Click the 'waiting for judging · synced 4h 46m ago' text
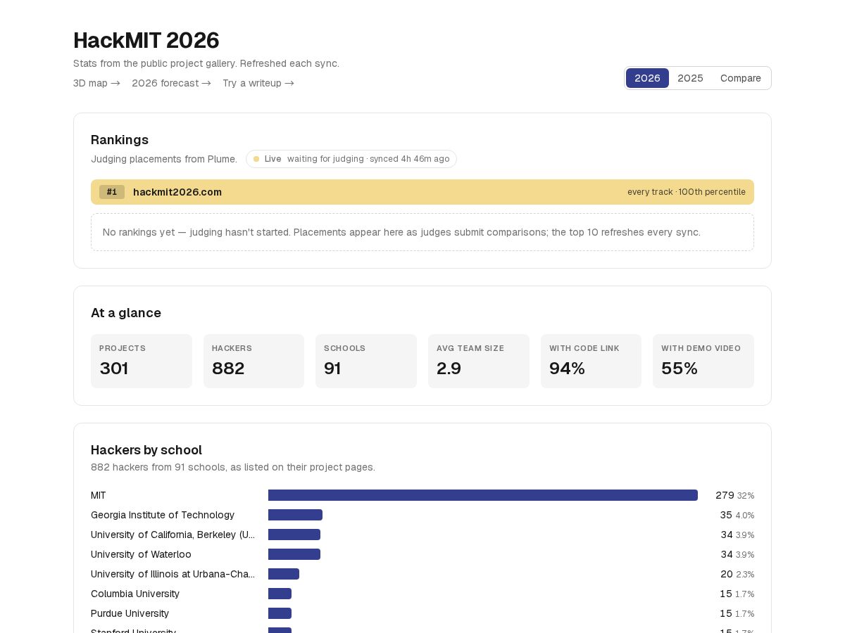The height and width of the screenshot is (633, 845). [368, 159]
